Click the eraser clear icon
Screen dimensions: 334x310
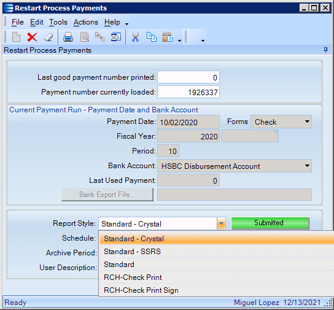click(49, 37)
